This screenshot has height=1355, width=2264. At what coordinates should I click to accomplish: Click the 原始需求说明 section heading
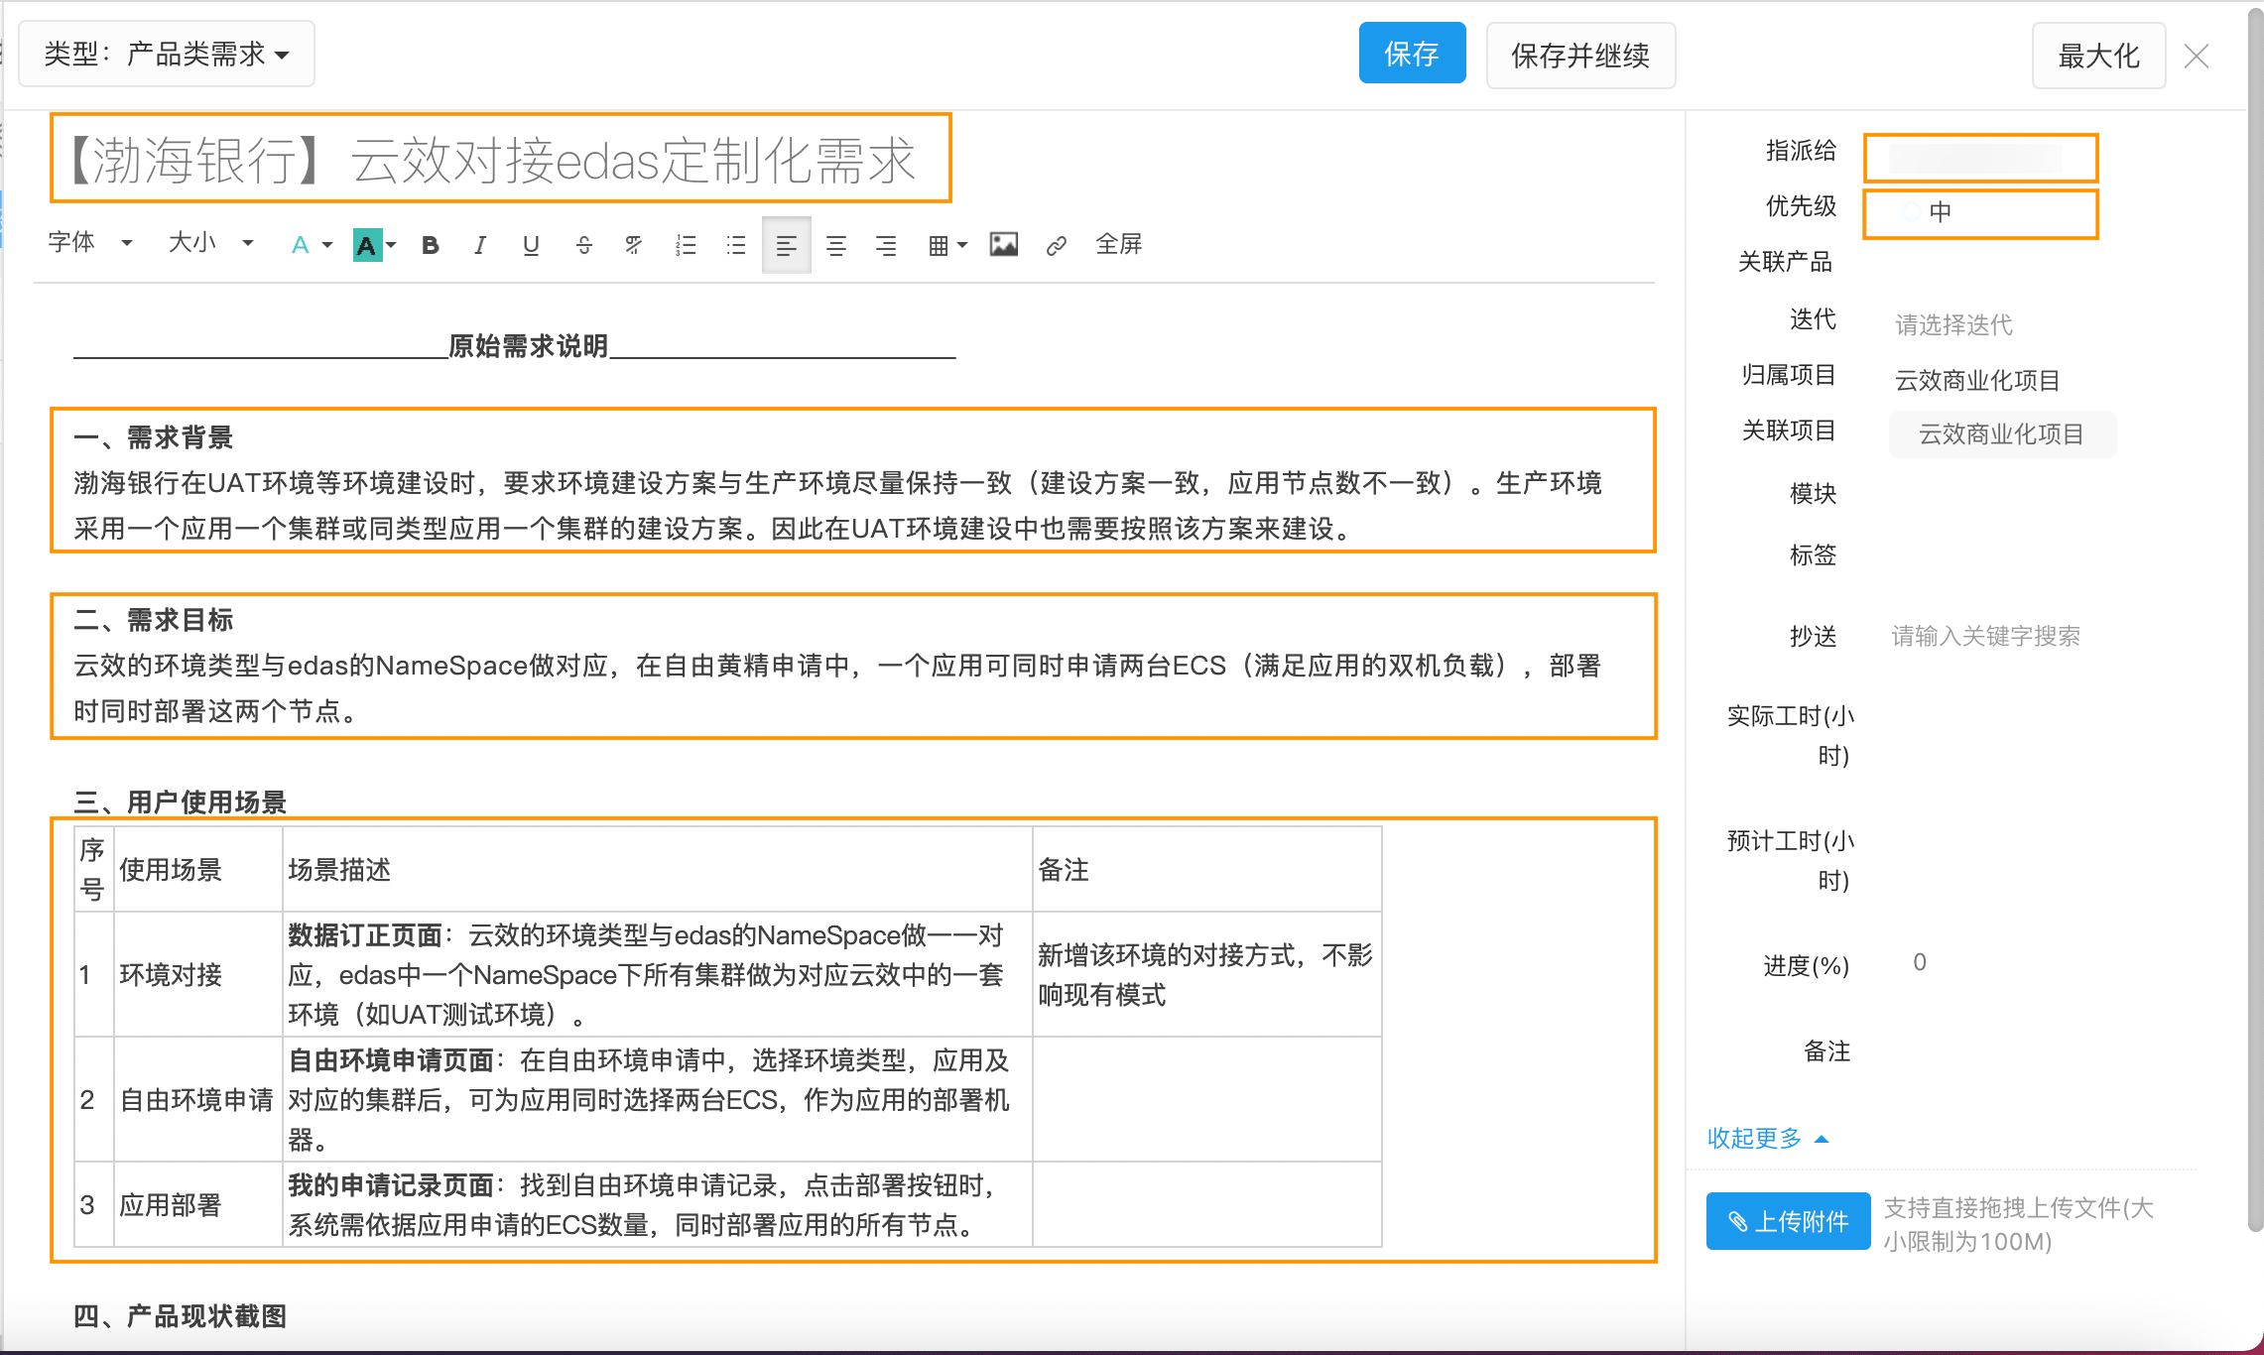click(528, 345)
